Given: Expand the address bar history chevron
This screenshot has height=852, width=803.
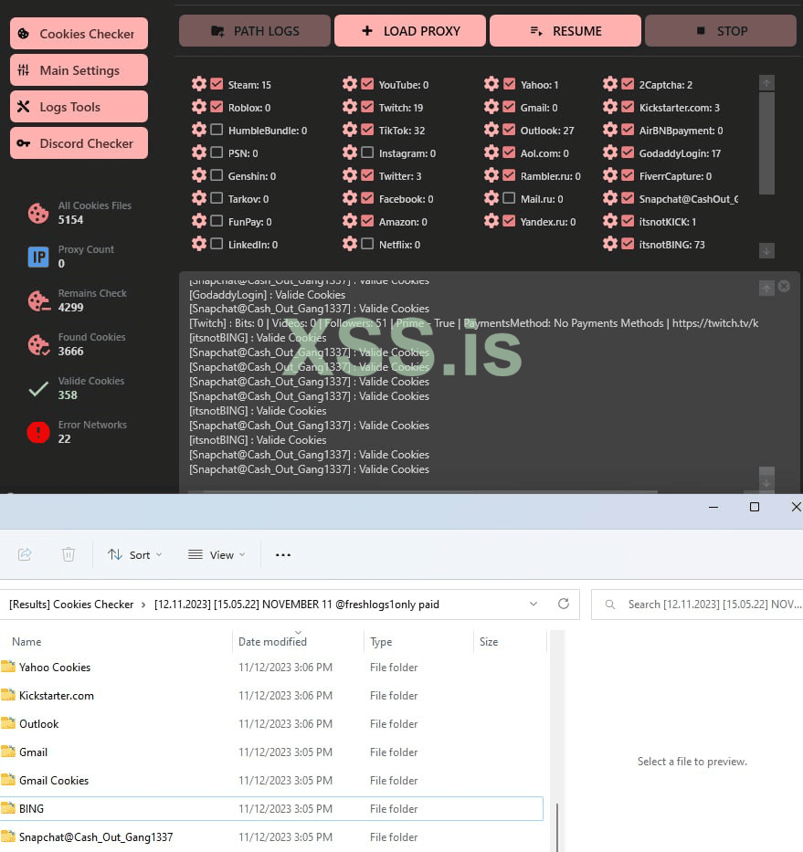Looking at the screenshot, I should coord(534,604).
